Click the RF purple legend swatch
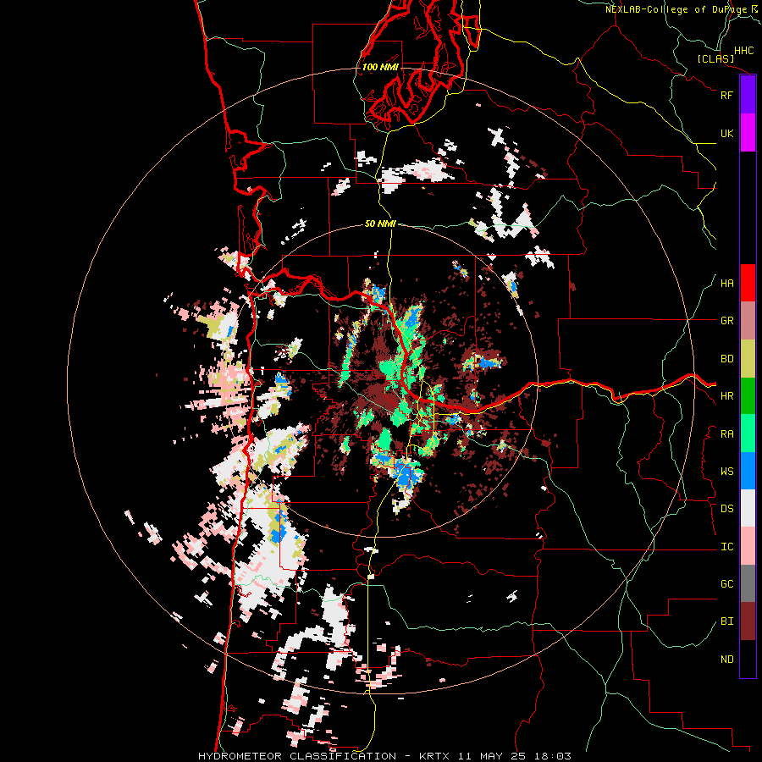Screen dimensions: 762x762 tap(748, 95)
